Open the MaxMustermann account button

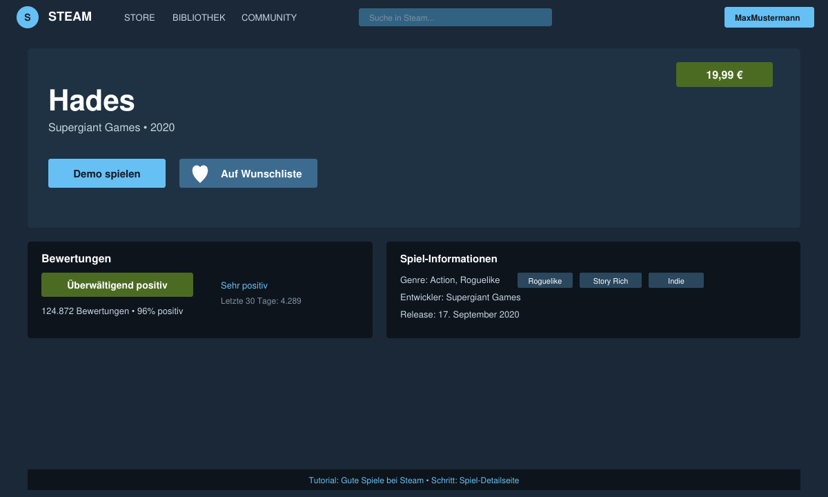(x=769, y=17)
